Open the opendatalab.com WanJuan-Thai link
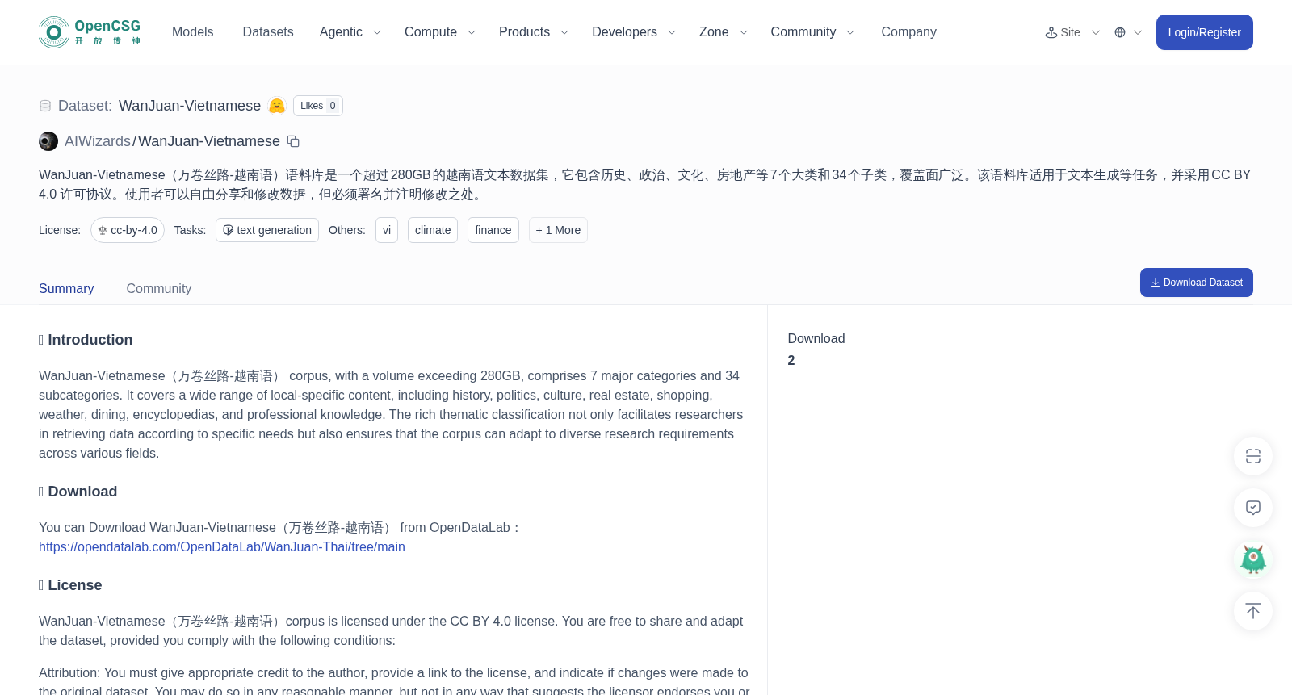Image resolution: width=1292 pixels, height=695 pixels. (222, 547)
